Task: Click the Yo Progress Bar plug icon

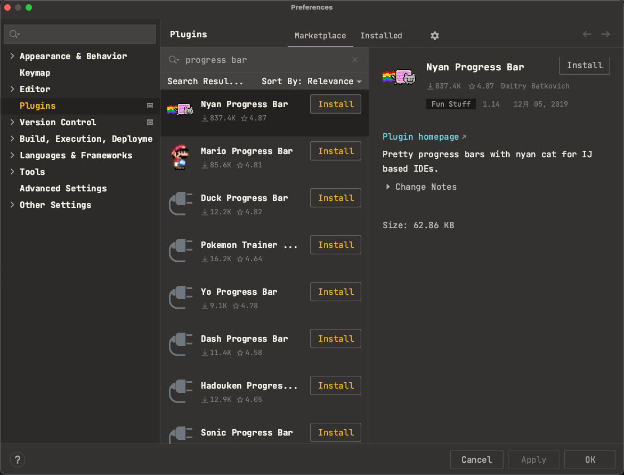Action: 181,298
